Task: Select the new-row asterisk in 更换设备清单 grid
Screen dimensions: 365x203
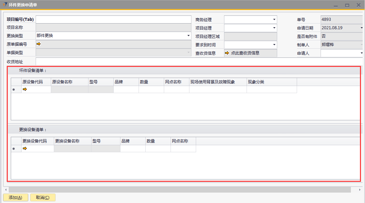Action: (14, 149)
